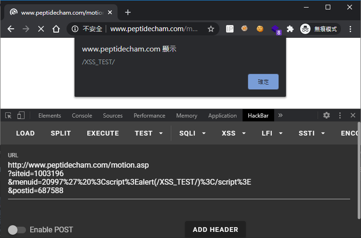The height and width of the screenshot is (238, 361).
Task: Click EXECUTE in HackBar
Action: (x=103, y=133)
